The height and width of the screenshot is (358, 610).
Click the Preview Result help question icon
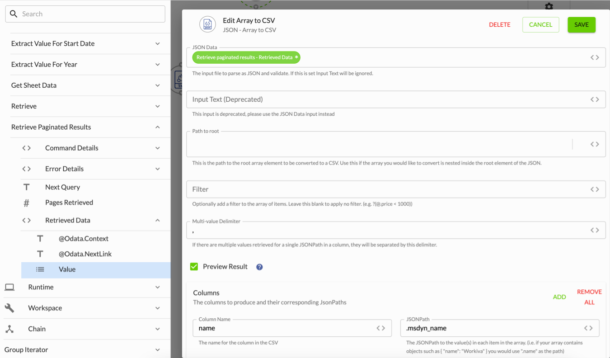259,267
